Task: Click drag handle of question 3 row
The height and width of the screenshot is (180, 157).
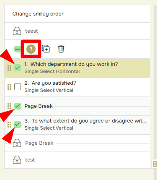Action: (x=9, y=125)
